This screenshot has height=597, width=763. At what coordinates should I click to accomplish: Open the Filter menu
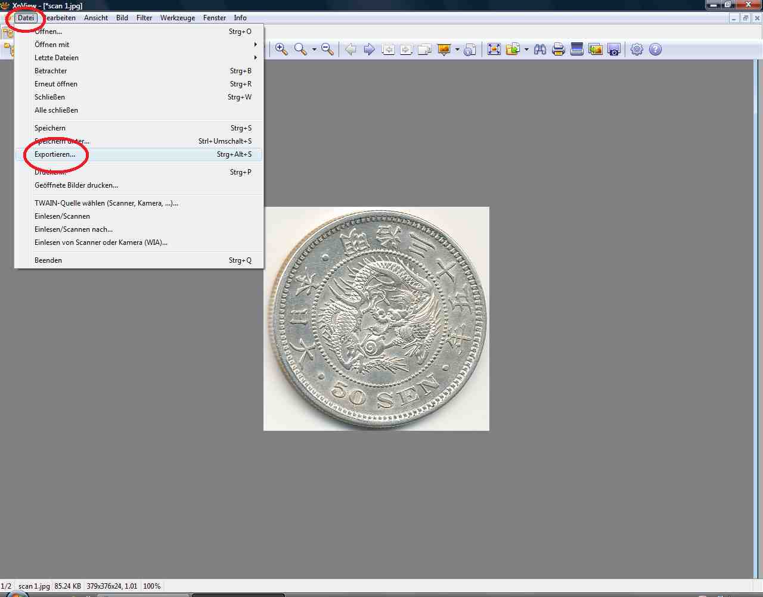click(x=144, y=18)
